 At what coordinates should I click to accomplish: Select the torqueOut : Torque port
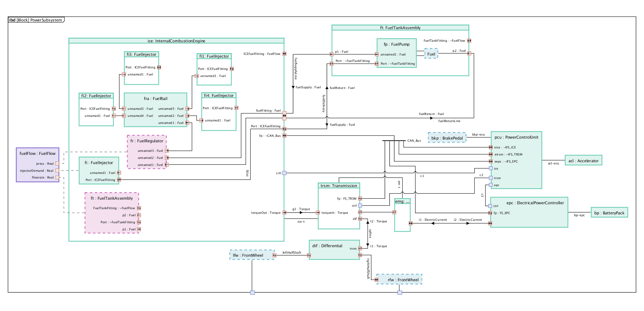tap(284, 213)
